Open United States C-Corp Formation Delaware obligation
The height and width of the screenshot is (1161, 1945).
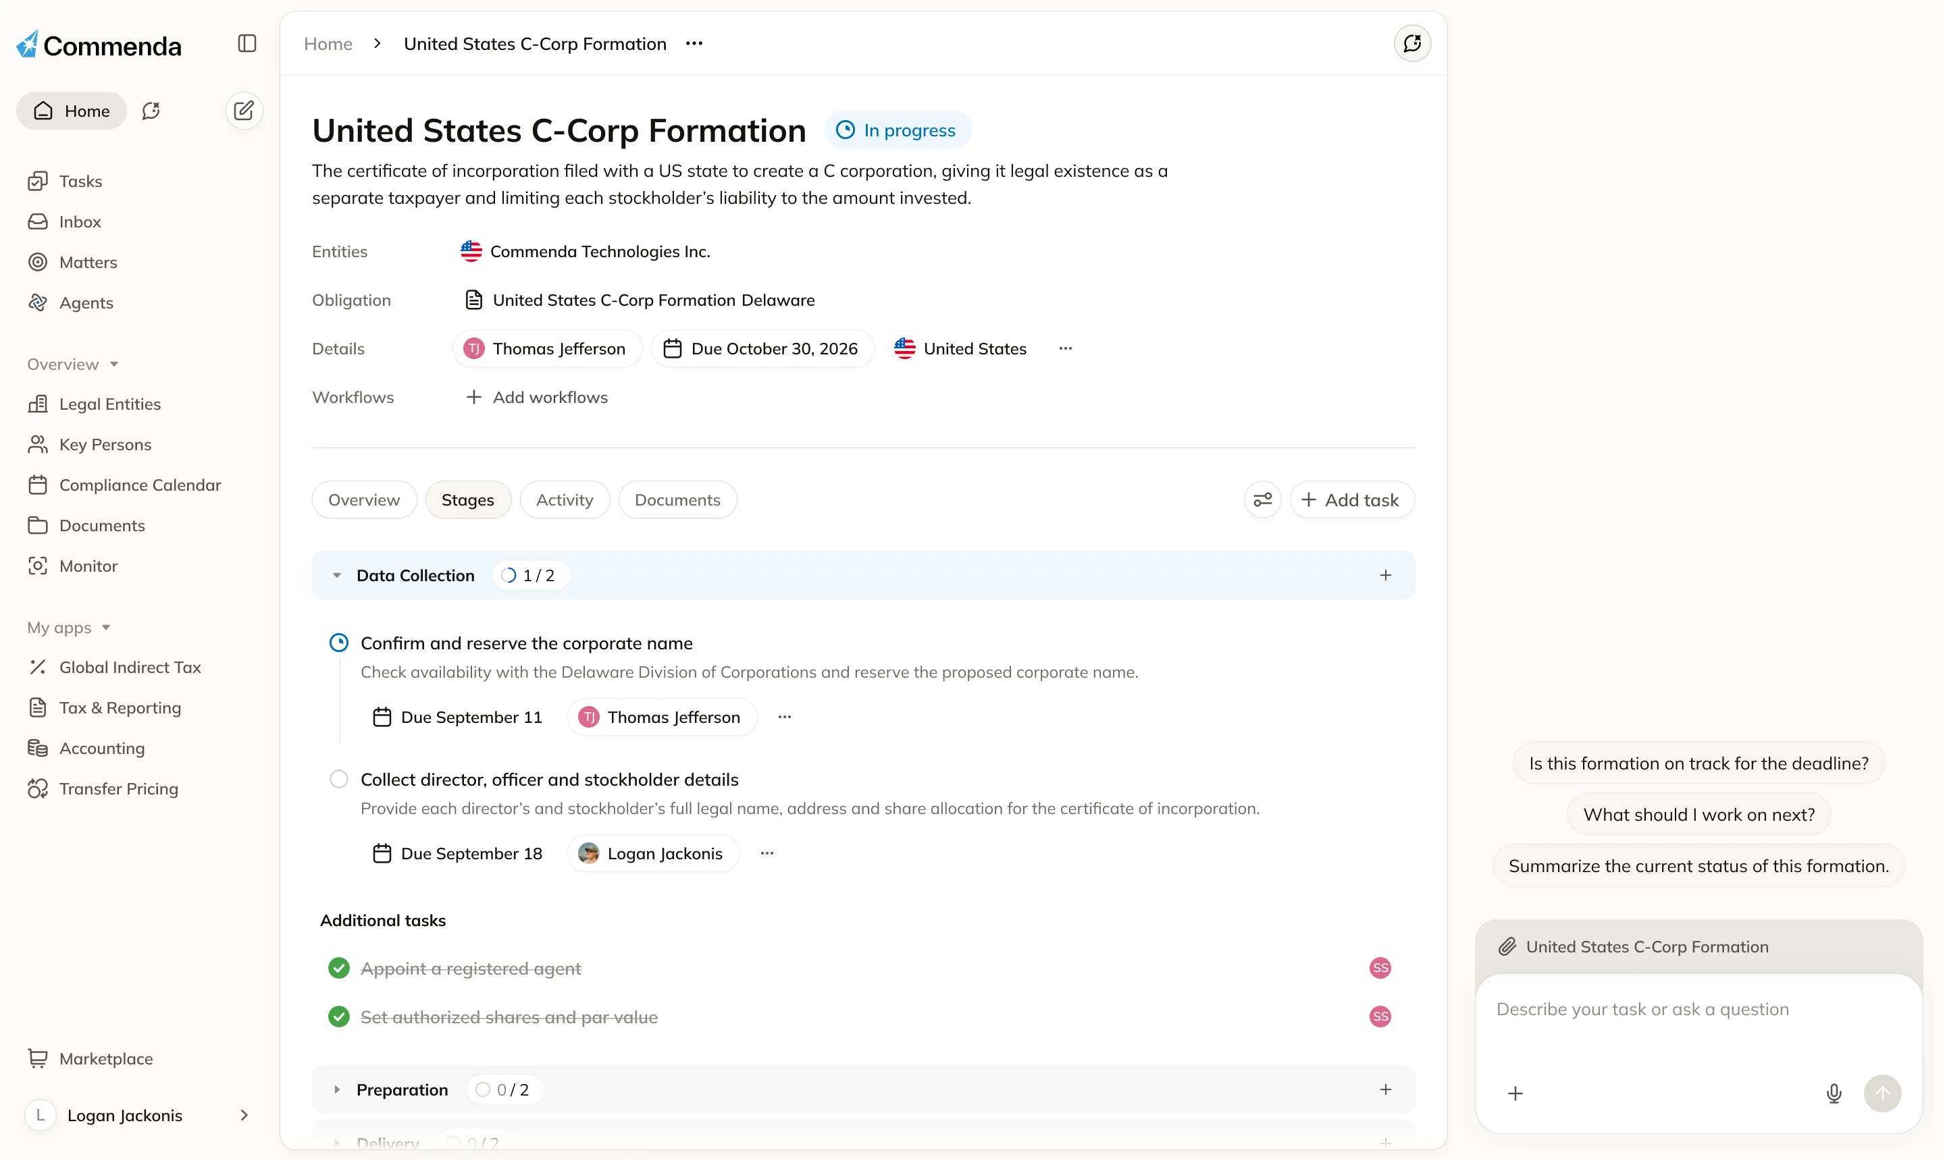pos(640,300)
